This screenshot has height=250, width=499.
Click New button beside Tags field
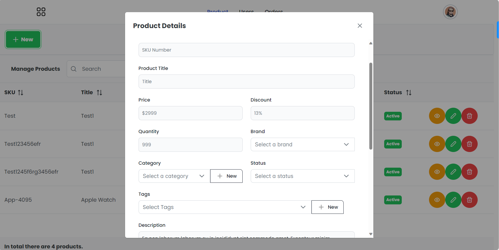click(x=327, y=207)
